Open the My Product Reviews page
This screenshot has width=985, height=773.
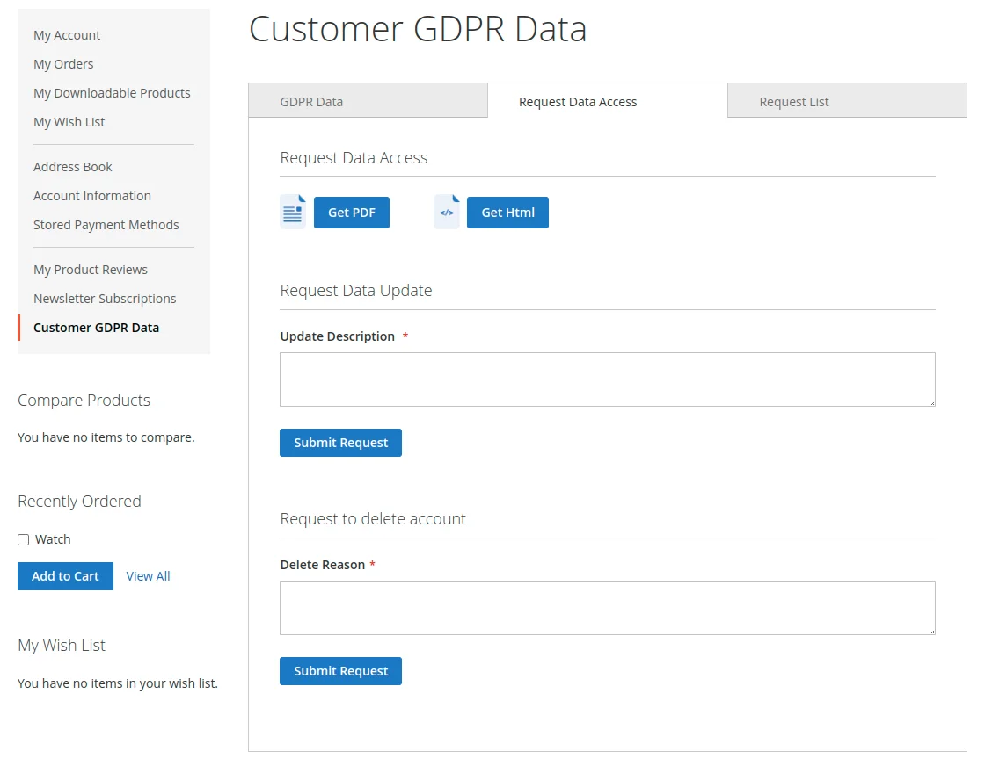pyautogui.click(x=91, y=270)
